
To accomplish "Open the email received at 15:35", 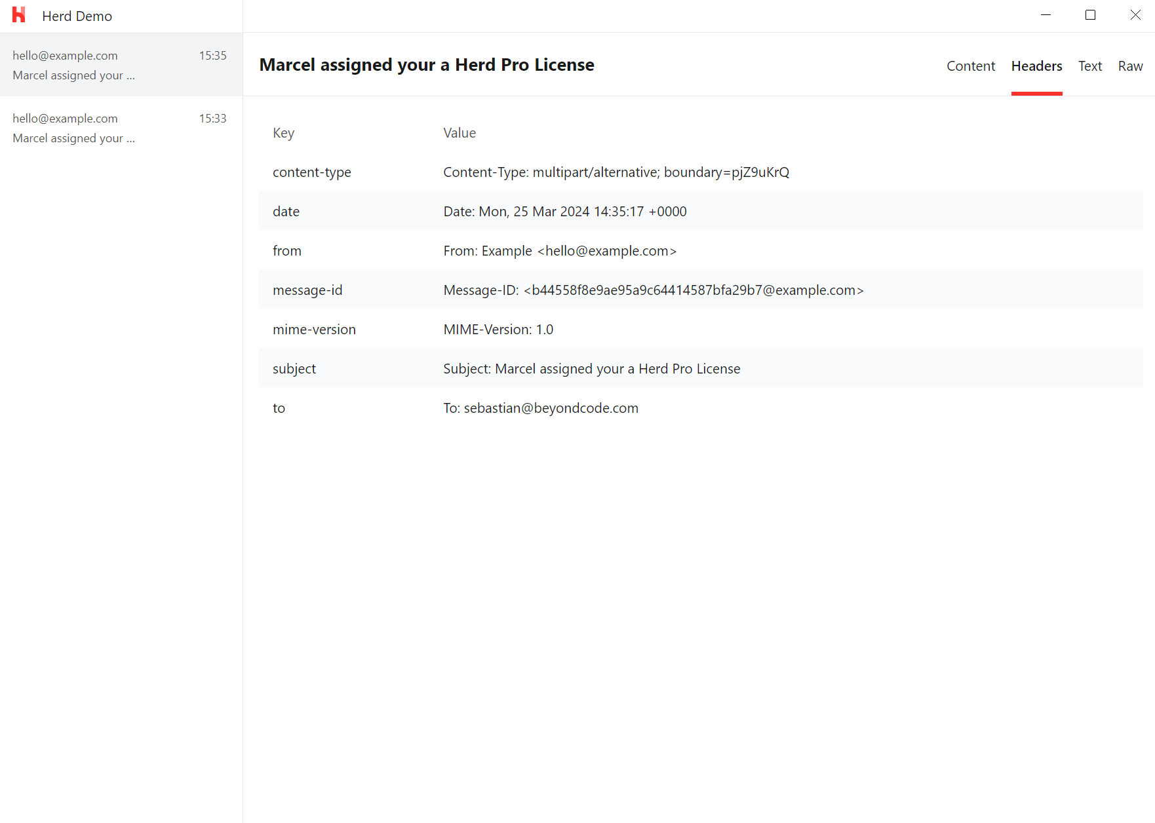I will click(x=121, y=65).
